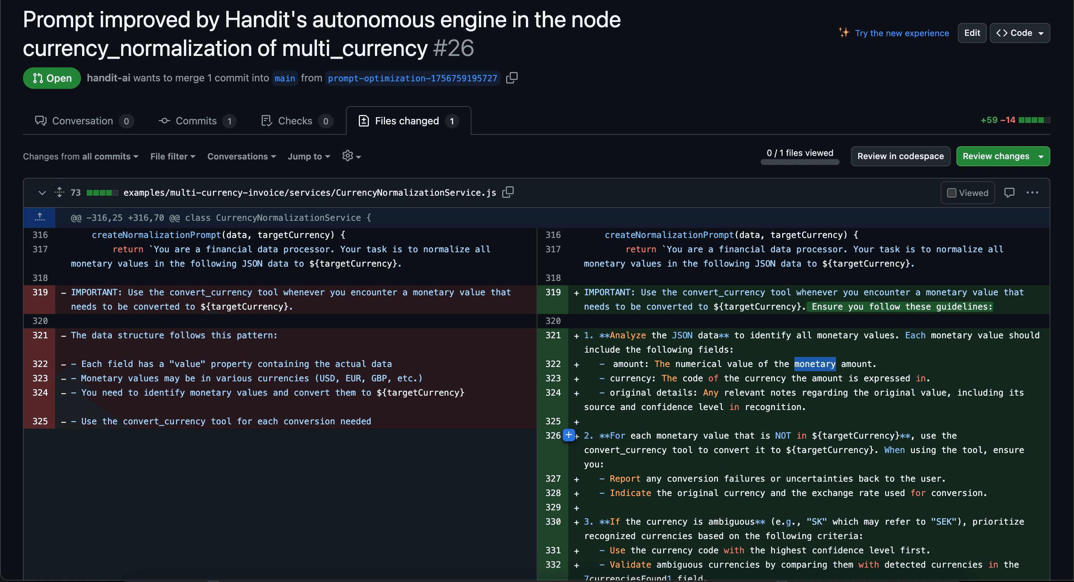The image size is (1074, 582).
Task: Click the main branch label
Action: pyautogui.click(x=285, y=78)
